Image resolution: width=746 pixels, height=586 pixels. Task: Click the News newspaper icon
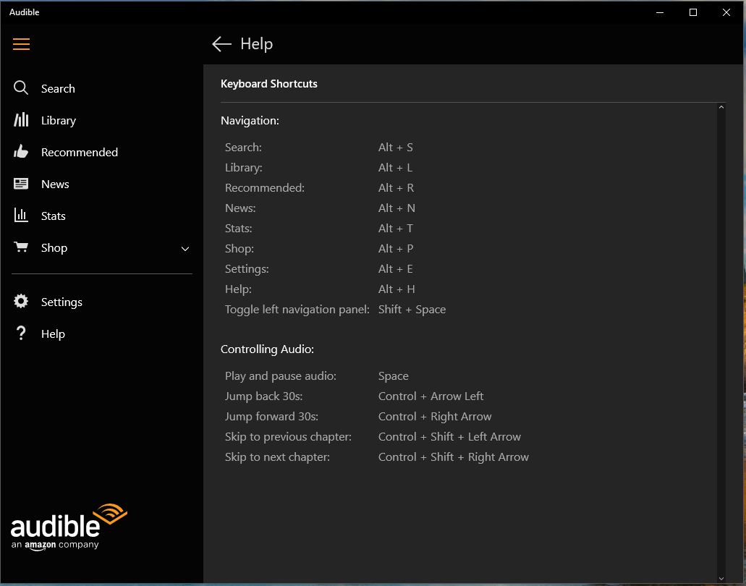[x=21, y=184]
